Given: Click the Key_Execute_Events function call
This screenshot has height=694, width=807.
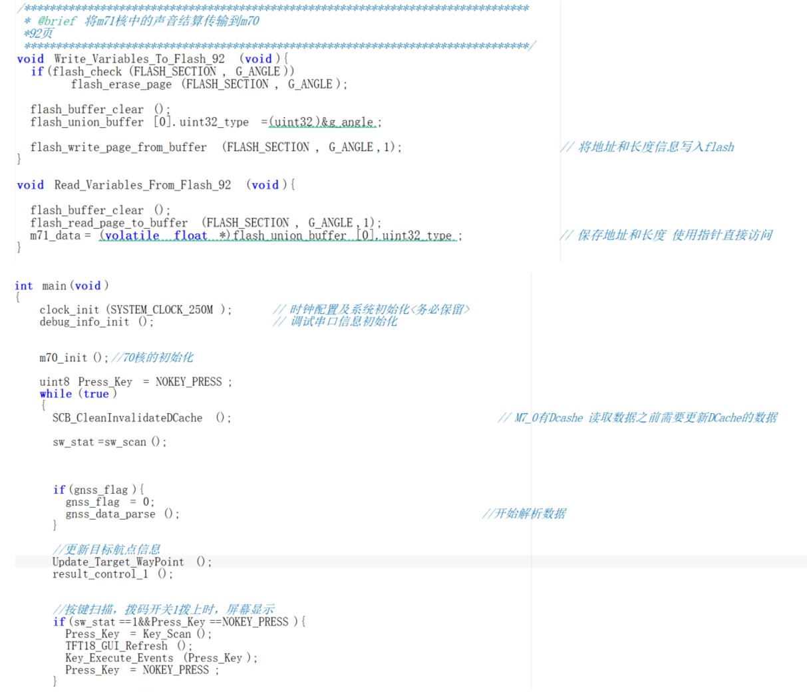Looking at the screenshot, I should [119, 658].
